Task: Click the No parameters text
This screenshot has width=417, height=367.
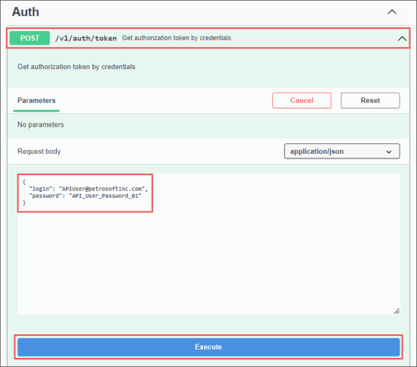Action: pyautogui.click(x=41, y=124)
